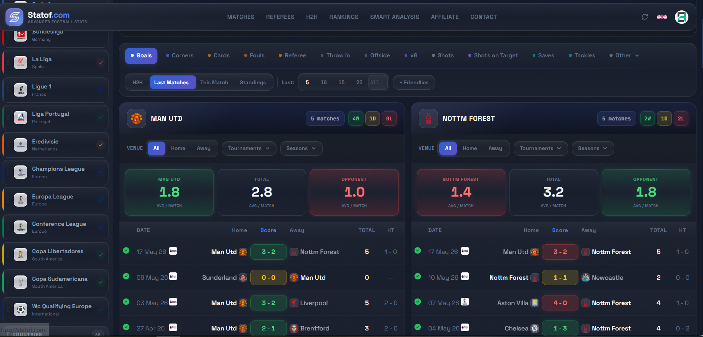Open Man Utd Seasons dropdown

301,148
